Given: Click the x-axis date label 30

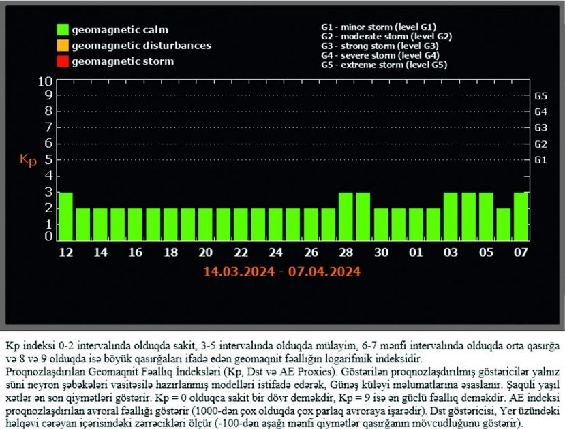Looking at the screenshot, I should 381,252.
